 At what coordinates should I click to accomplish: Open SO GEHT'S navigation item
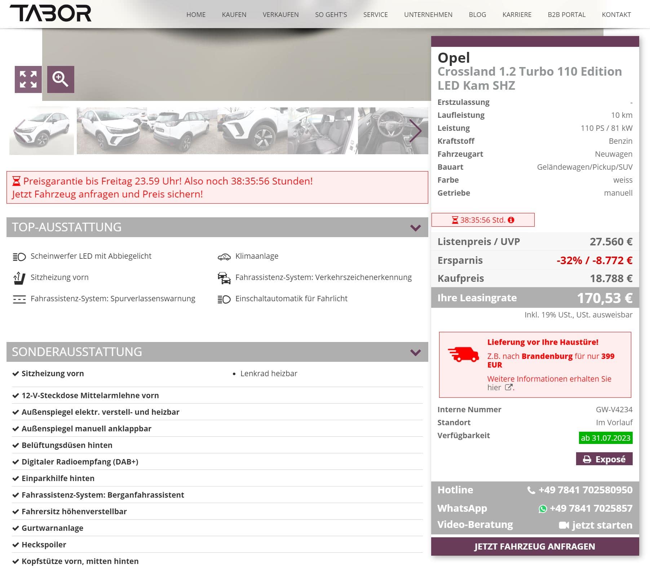[x=331, y=15]
